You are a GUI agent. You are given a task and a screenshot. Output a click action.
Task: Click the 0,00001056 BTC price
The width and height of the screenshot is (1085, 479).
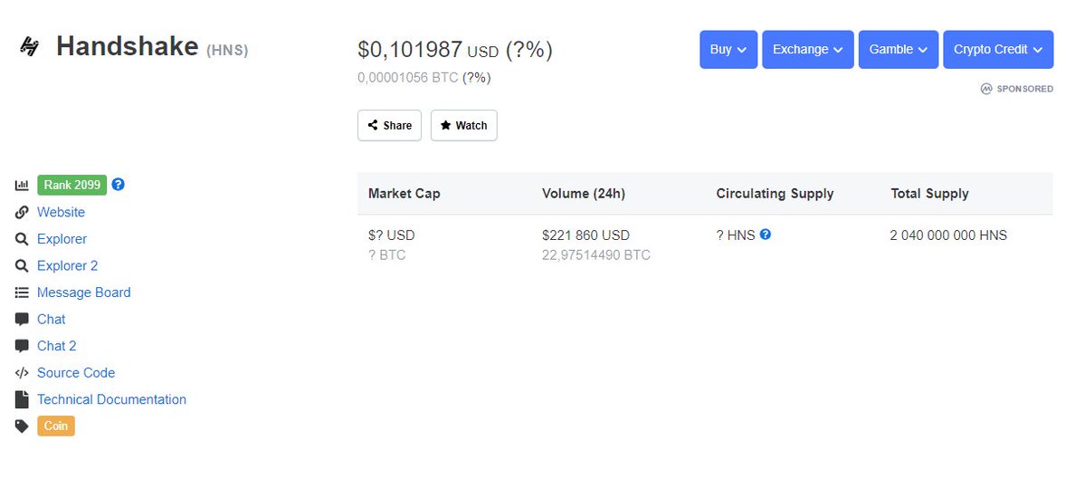(x=407, y=78)
